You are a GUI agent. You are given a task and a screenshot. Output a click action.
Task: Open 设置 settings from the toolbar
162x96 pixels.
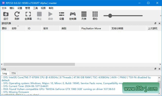pyautogui.click(x=62, y=16)
